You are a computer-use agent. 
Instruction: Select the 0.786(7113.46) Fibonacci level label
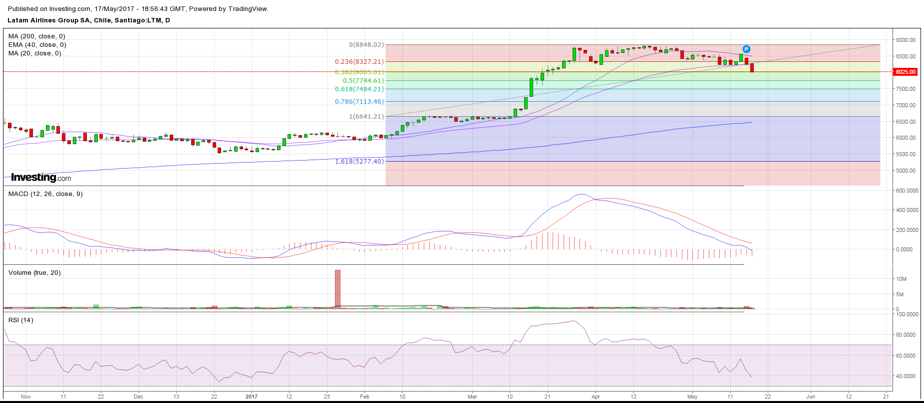(x=359, y=102)
